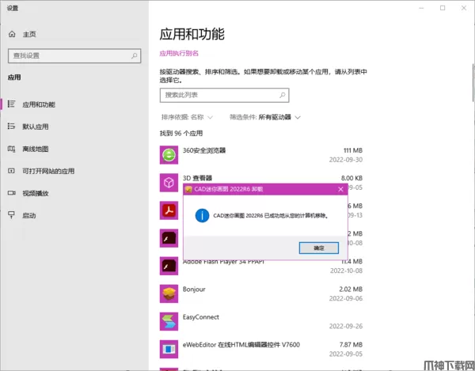475x371 pixels.
Task: Open the 筛选条件: 所有驱动器 dropdown
Action: pyautogui.click(x=265, y=117)
